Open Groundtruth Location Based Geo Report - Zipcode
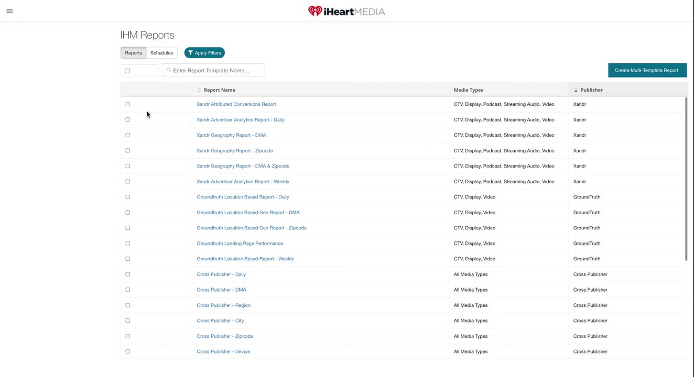This screenshot has width=694, height=377. click(x=252, y=228)
